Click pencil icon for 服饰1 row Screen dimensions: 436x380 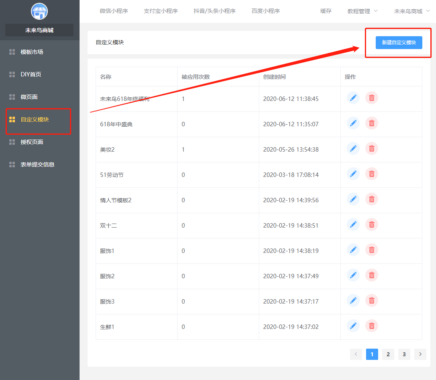[x=353, y=250]
